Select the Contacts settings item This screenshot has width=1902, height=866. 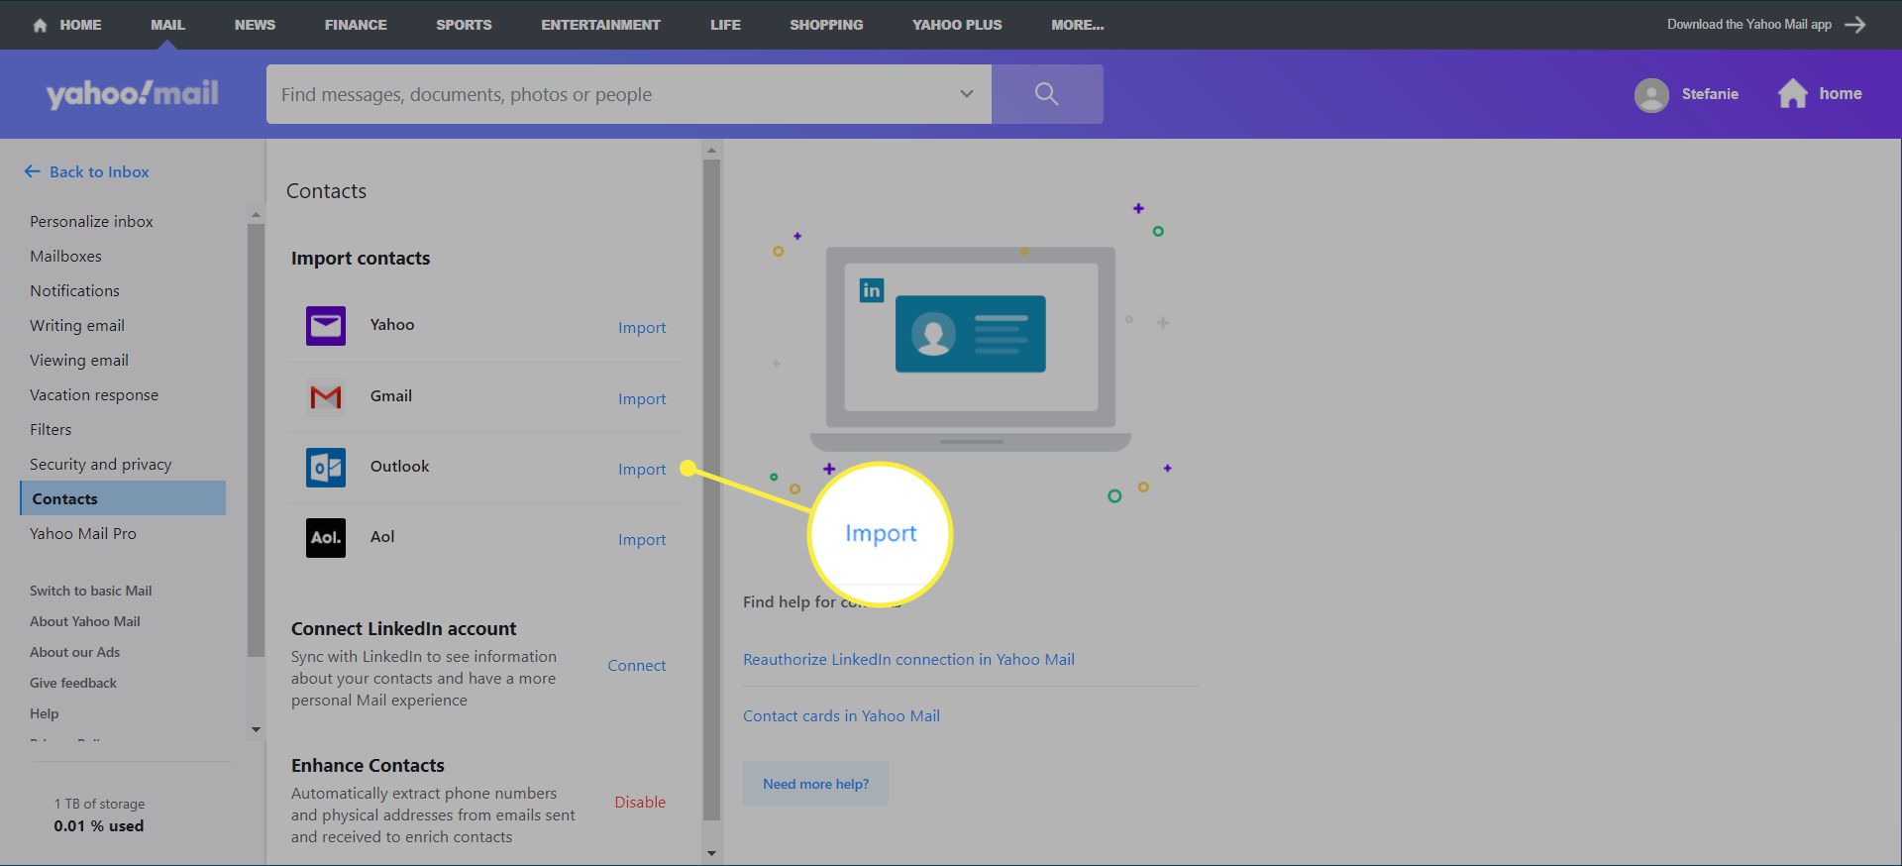click(123, 498)
